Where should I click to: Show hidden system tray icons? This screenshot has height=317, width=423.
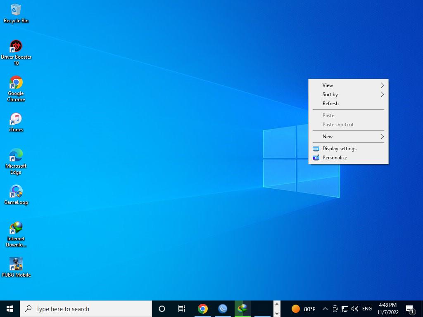(325, 309)
